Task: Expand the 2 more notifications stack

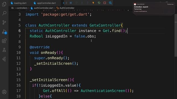Action: (x=140, y=11)
